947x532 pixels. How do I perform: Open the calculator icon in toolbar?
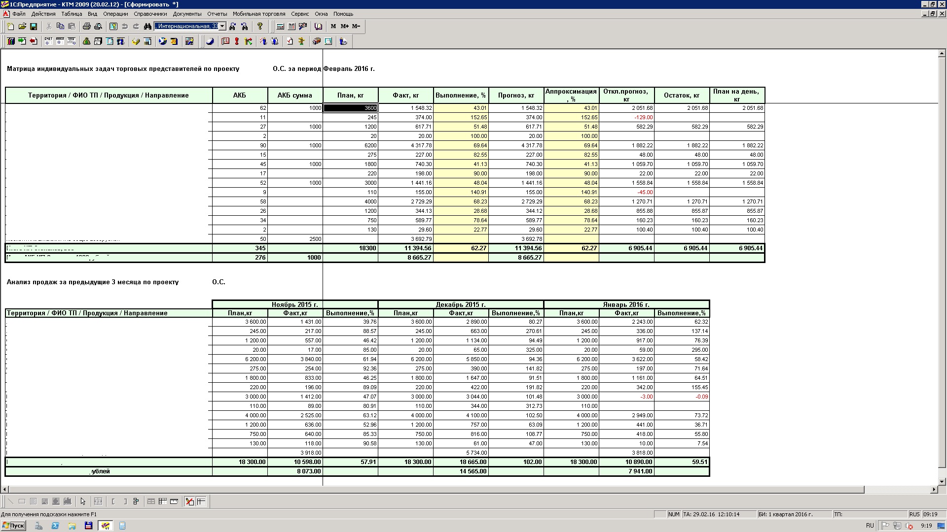pyautogui.click(x=280, y=27)
